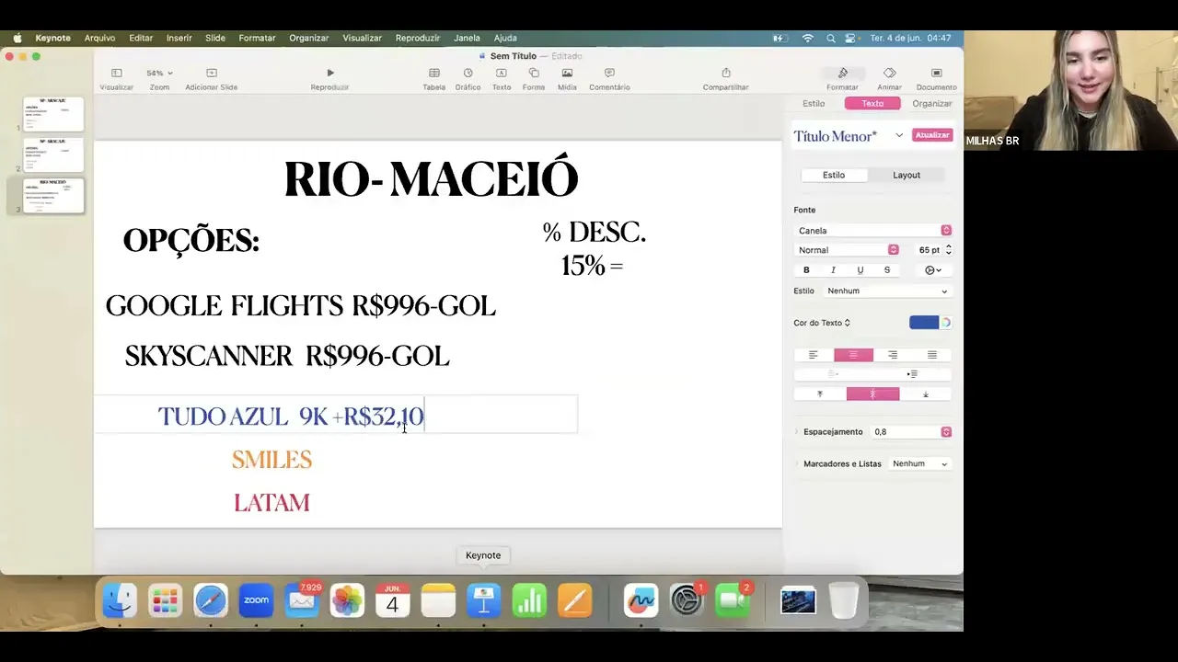Open the Visualizar view options in toolbar

coord(116,79)
